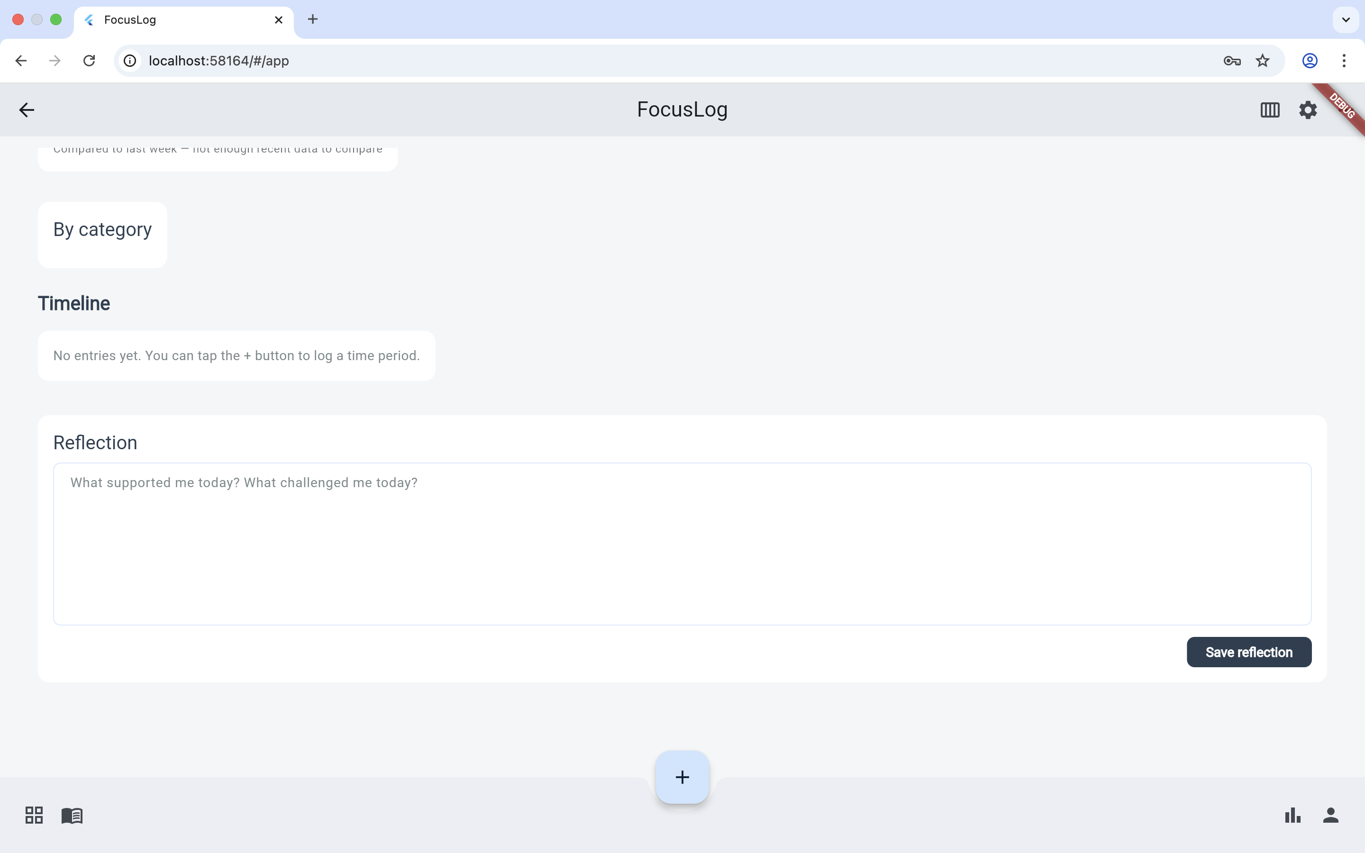The image size is (1365, 853).
Task: Open the journal book icon in bottom bar
Action: point(72,815)
